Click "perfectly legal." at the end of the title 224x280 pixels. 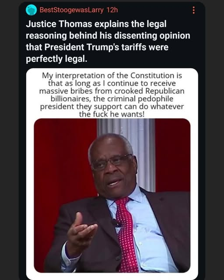point(56,59)
